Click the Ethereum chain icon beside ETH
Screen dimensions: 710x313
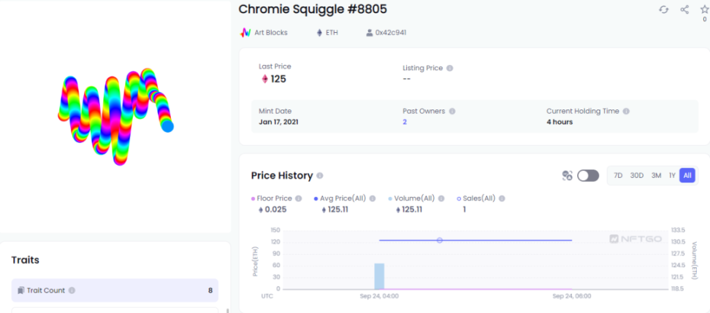coord(319,33)
